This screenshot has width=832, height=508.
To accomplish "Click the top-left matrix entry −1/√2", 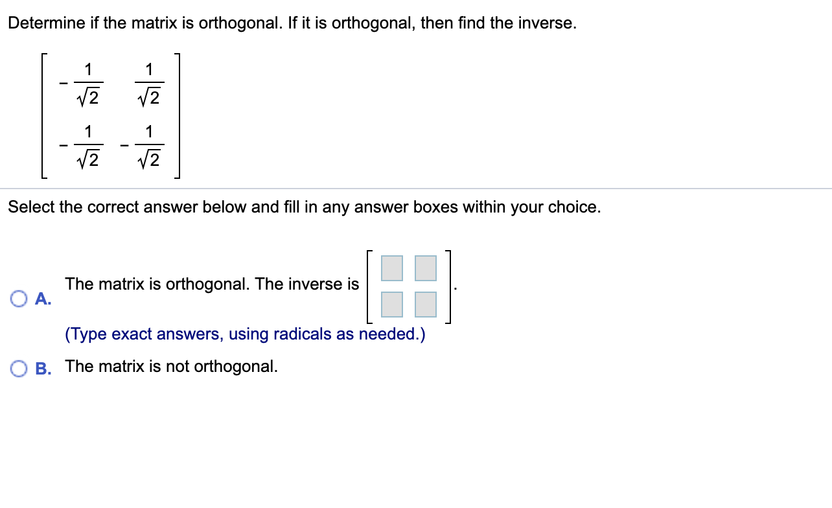I will 83,83.
